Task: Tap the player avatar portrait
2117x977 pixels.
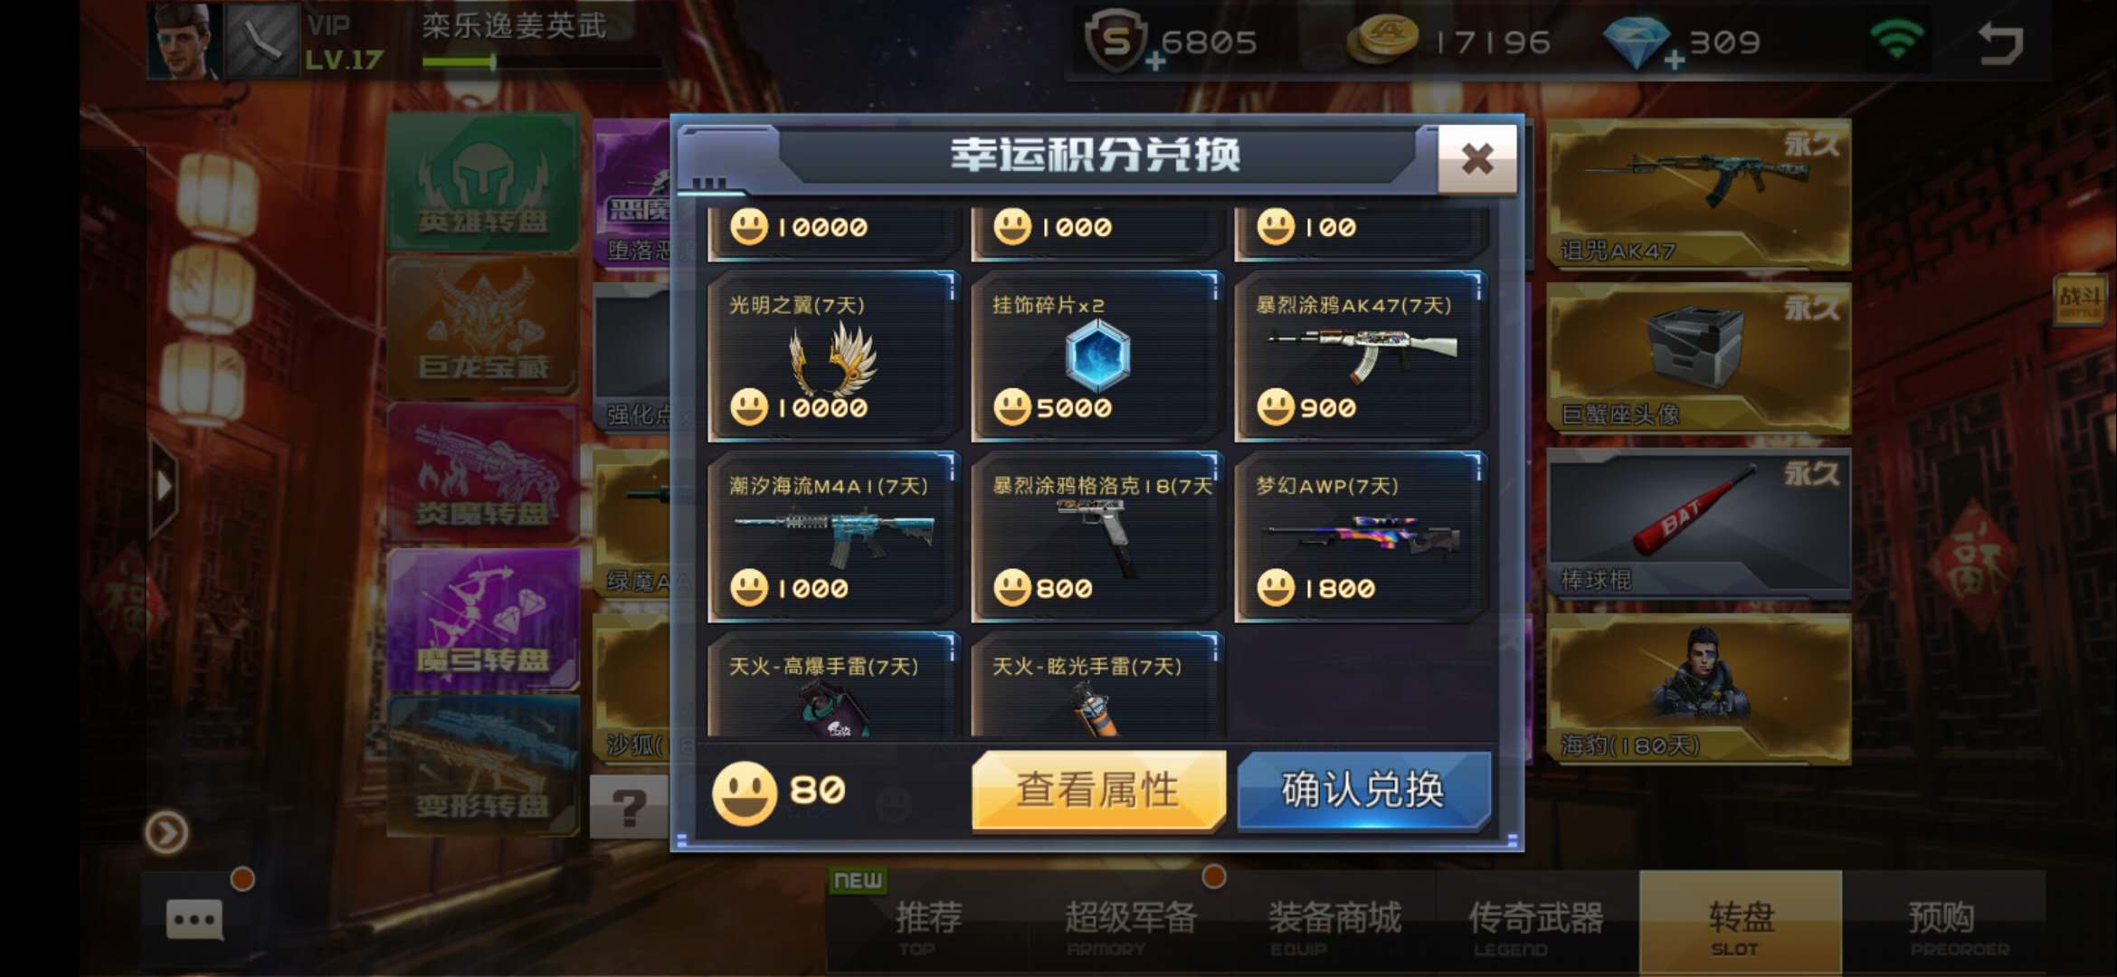Action: pyautogui.click(x=185, y=41)
